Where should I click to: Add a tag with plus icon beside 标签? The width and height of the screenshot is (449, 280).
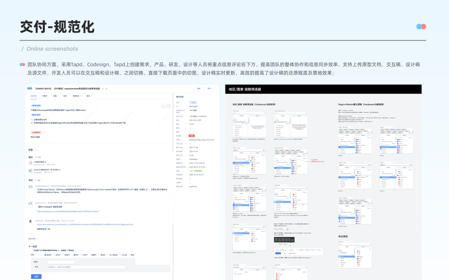pos(36,150)
